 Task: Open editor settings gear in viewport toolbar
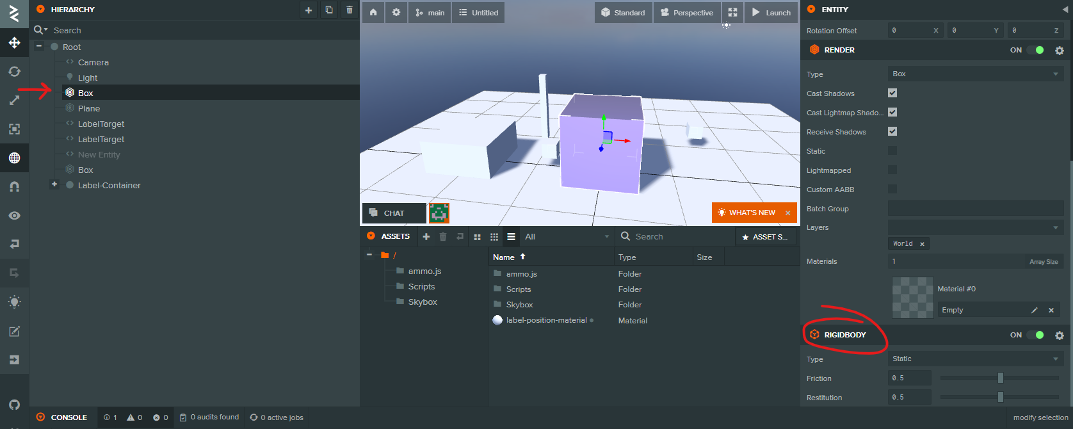coord(396,12)
